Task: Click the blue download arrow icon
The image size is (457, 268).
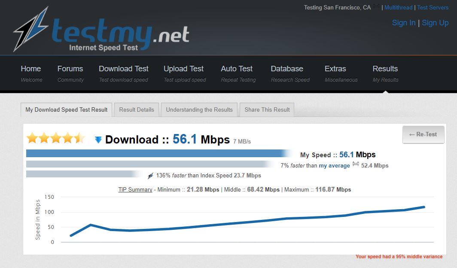Action: tap(98, 140)
